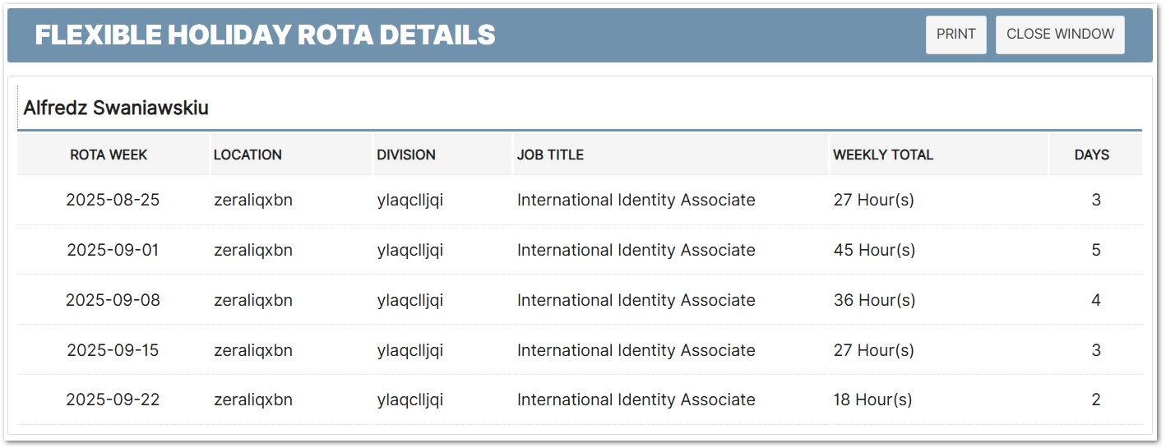
Task: Click the days value 4 cell
Action: pyautogui.click(x=1095, y=300)
